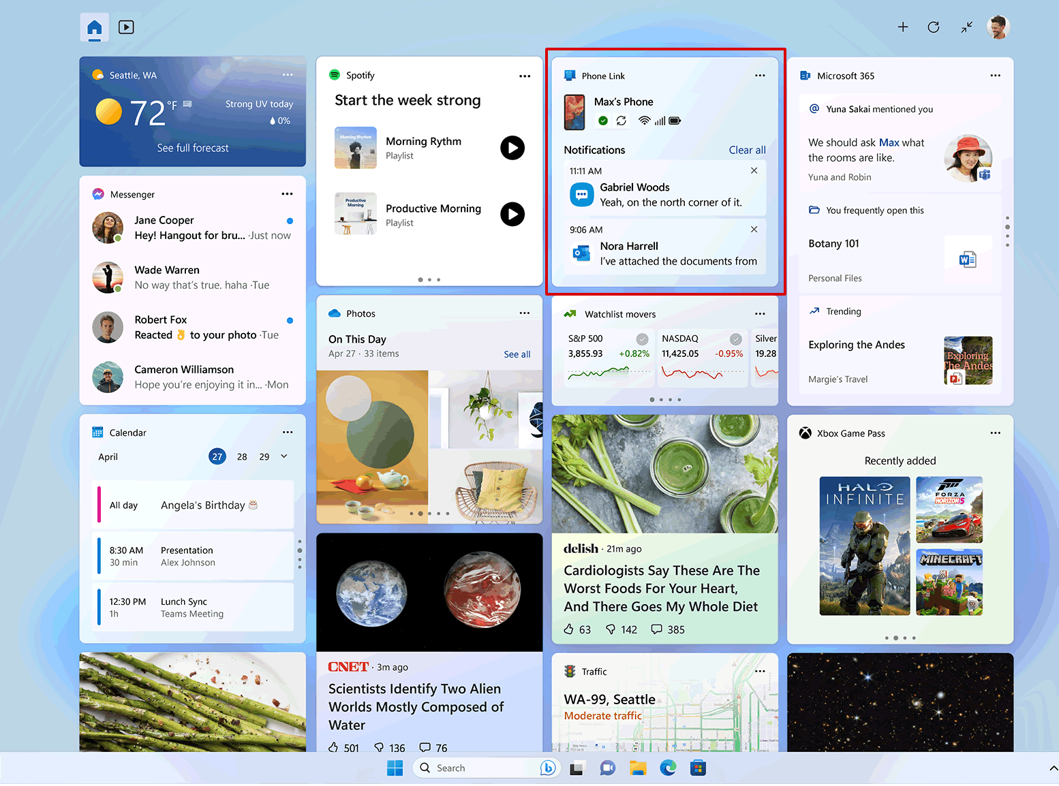Open Phone Link widget more options
This screenshot has width=1059, height=786.
pos(761,76)
